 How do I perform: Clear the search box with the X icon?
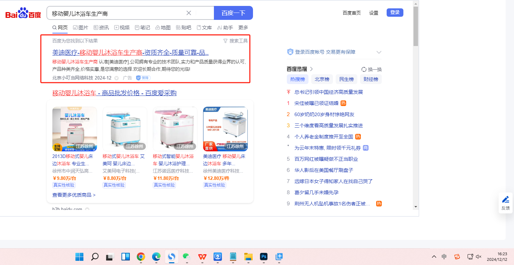pyautogui.click(x=189, y=13)
